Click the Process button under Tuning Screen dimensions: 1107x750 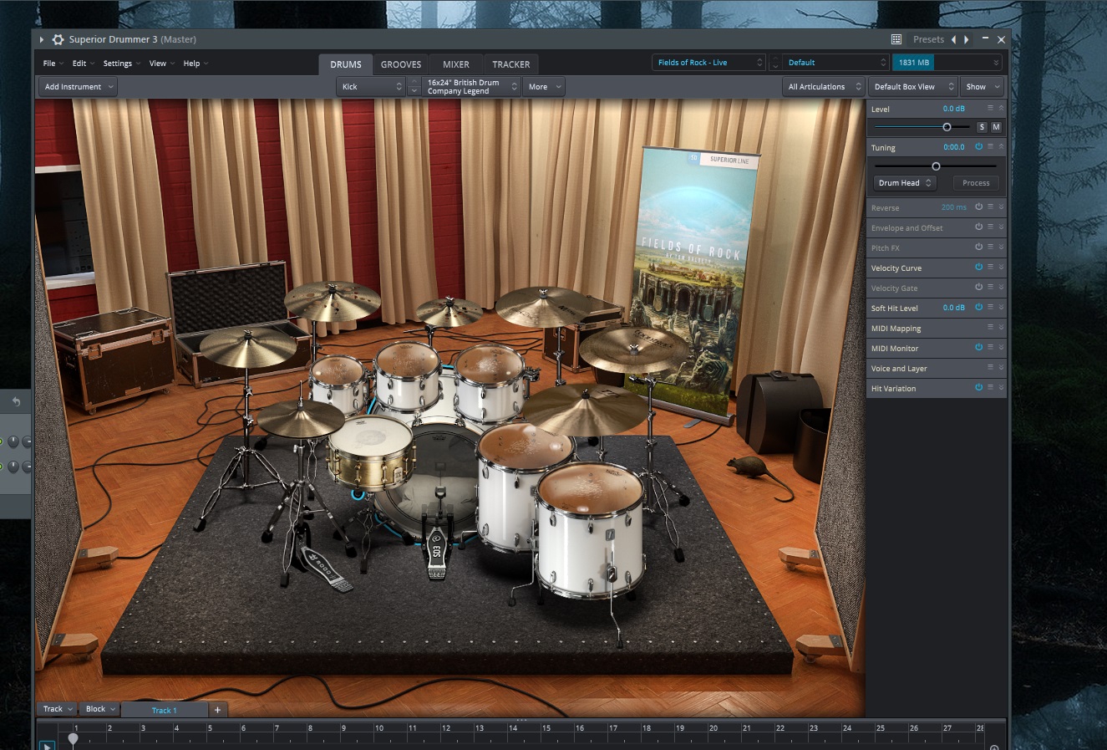[976, 183]
